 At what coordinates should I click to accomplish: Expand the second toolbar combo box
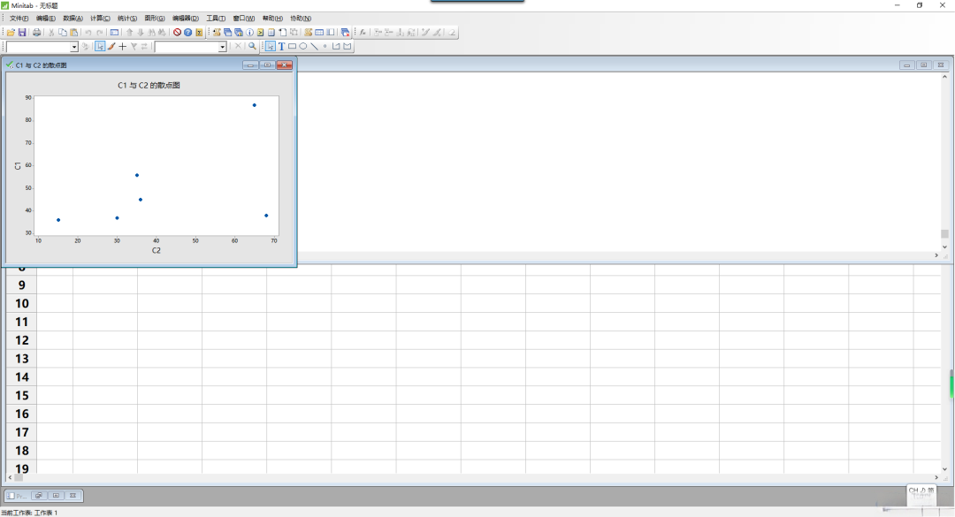point(222,47)
